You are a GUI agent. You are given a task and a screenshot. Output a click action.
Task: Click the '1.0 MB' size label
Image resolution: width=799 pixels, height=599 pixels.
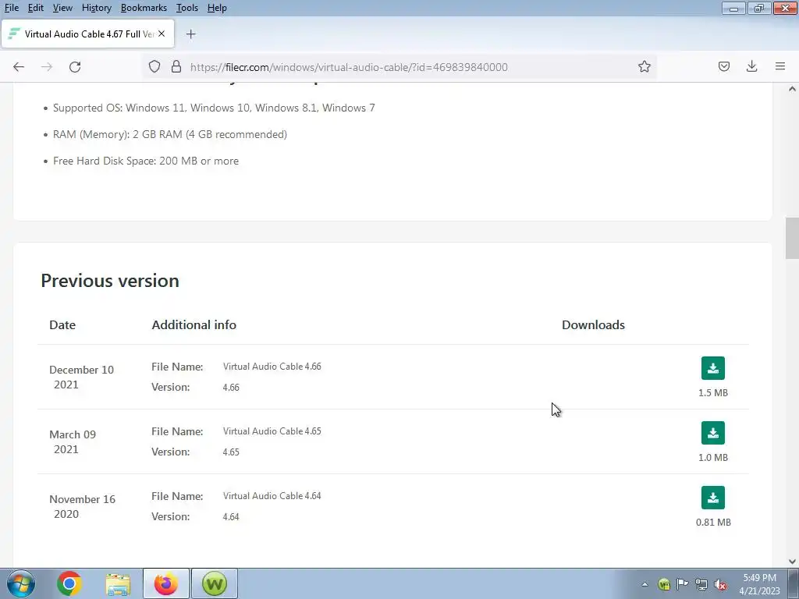713,457
